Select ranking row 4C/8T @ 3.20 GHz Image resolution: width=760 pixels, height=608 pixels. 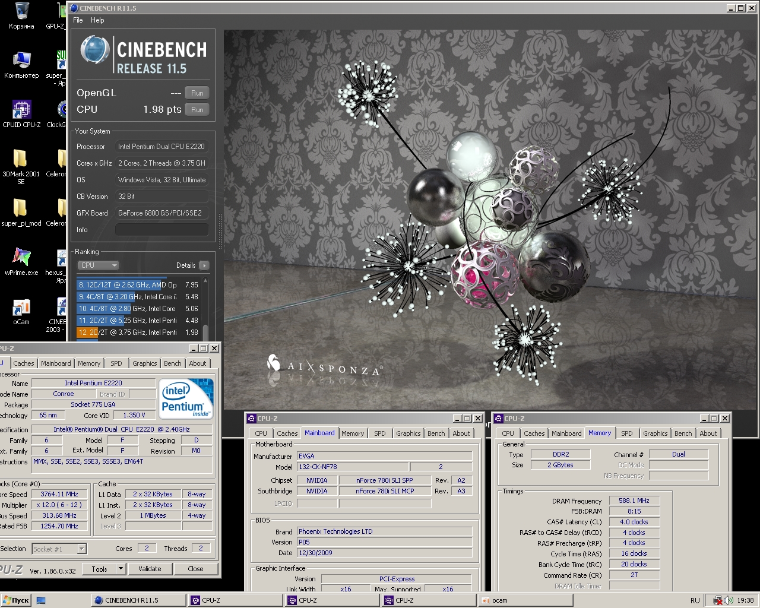[x=138, y=297]
